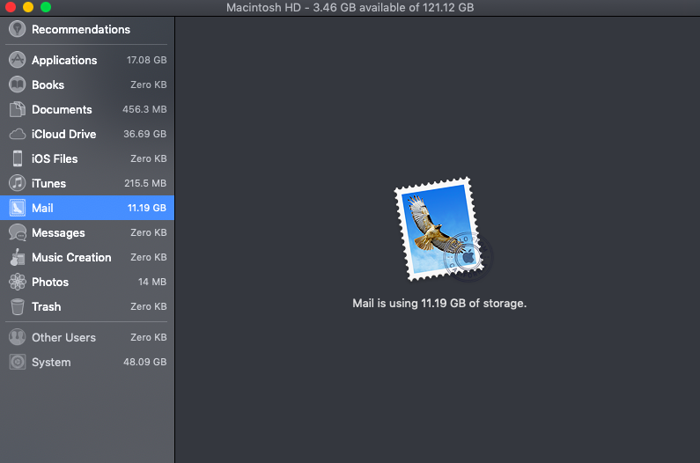
Task: Click the 'Mail is using 11.19 GB' text
Action: tap(439, 304)
